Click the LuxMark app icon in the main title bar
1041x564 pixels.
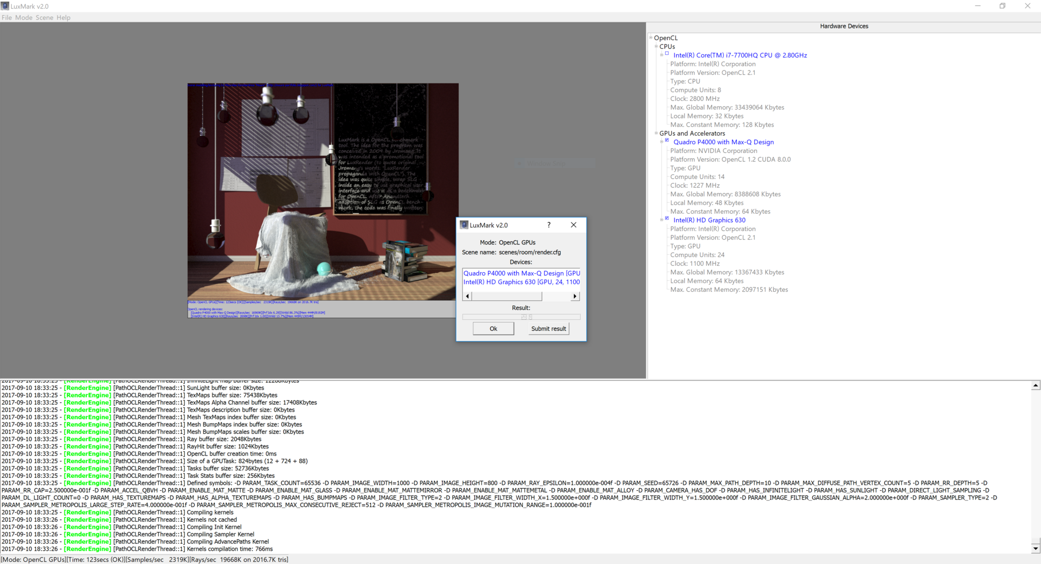pos(5,6)
